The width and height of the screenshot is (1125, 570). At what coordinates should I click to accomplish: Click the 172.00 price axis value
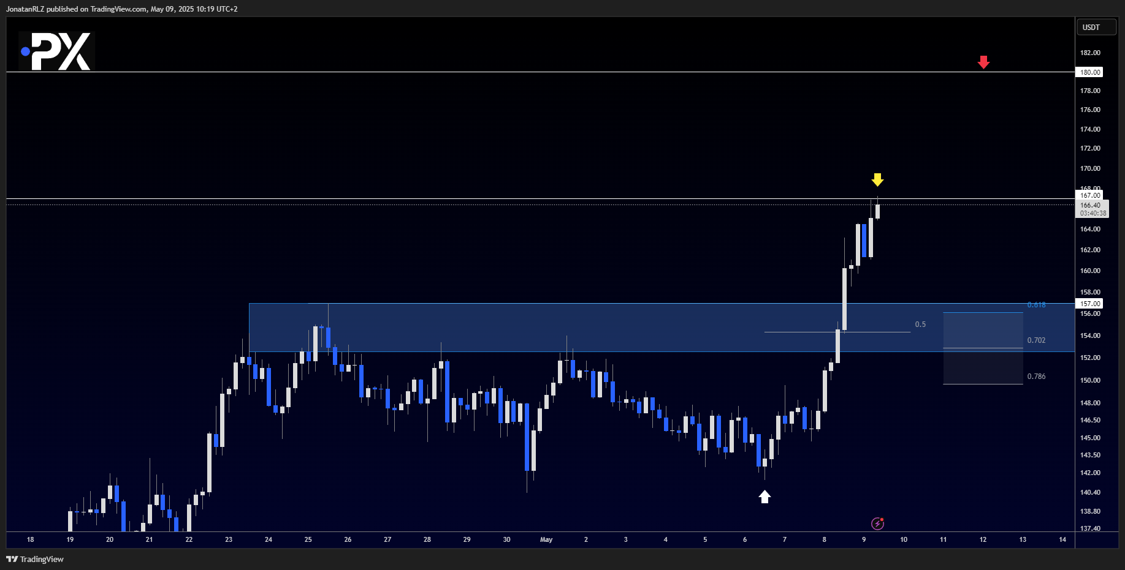coord(1090,148)
